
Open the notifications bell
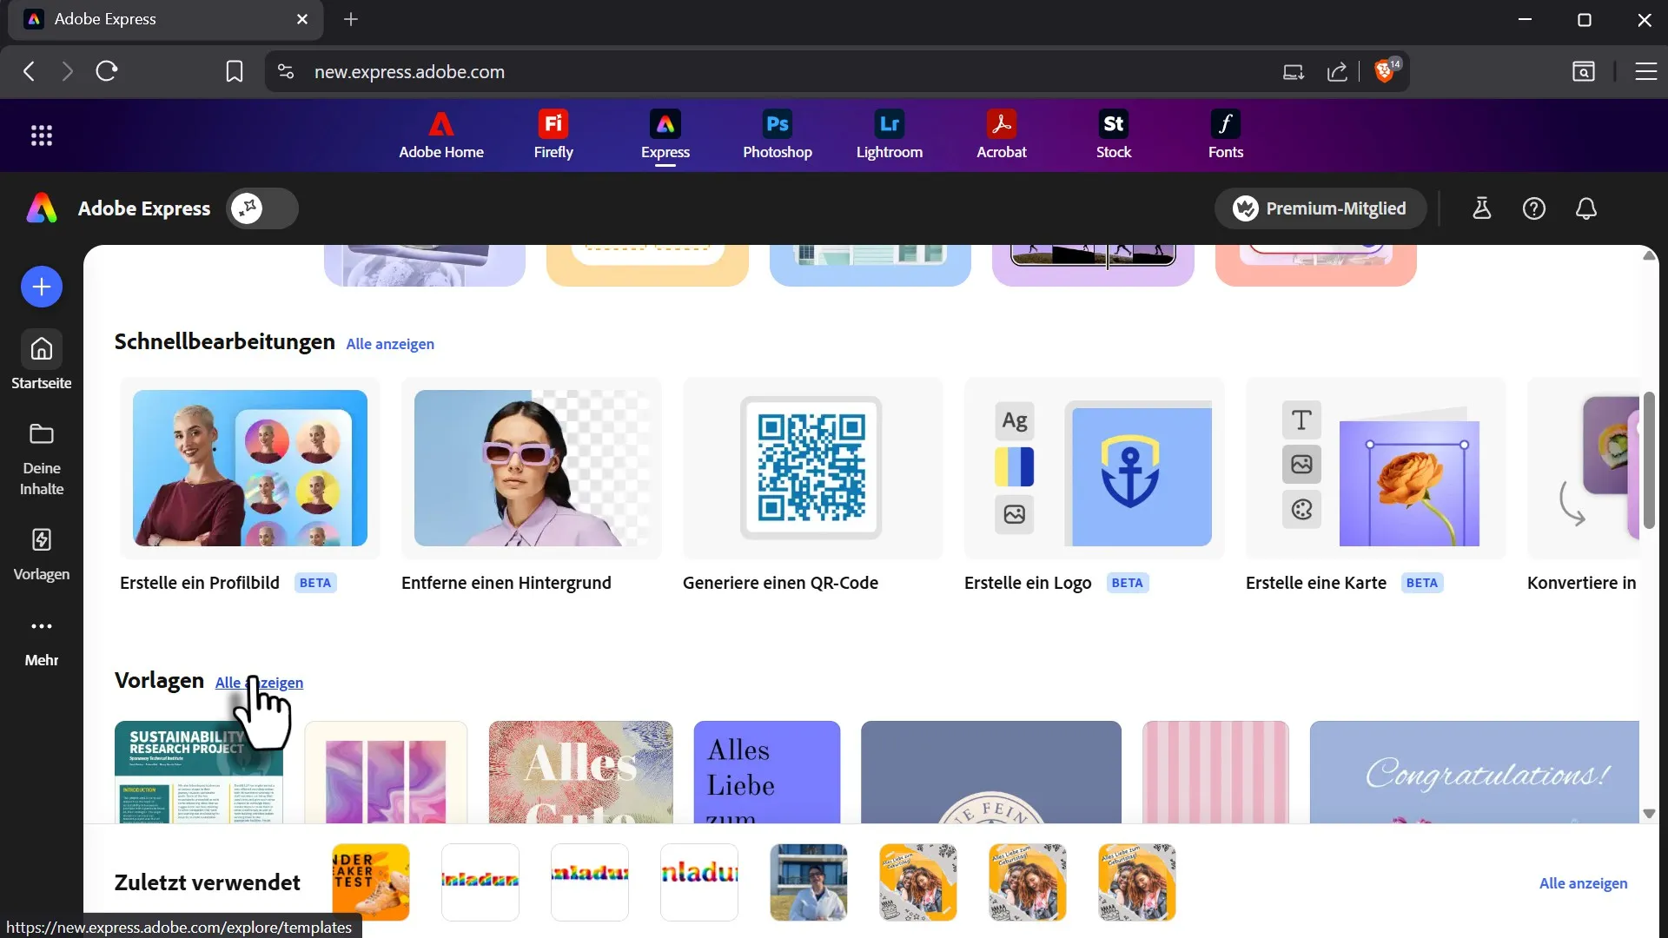point(1586,208)
